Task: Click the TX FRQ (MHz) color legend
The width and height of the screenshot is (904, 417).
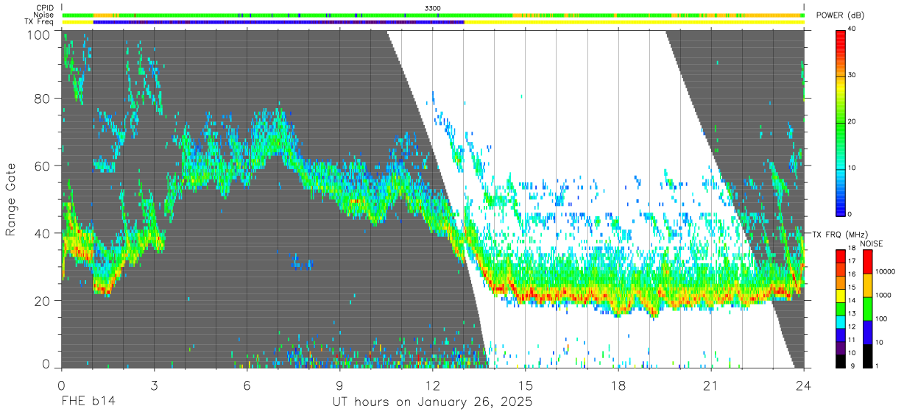Action: 841,308
